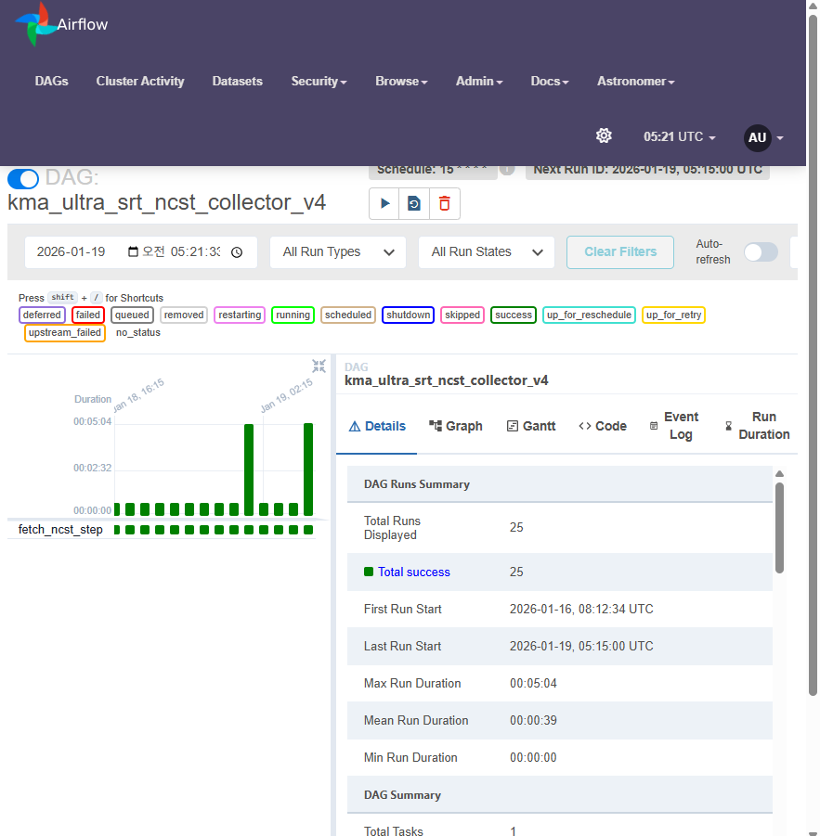Click the Clear Filters button

point(620,252)
